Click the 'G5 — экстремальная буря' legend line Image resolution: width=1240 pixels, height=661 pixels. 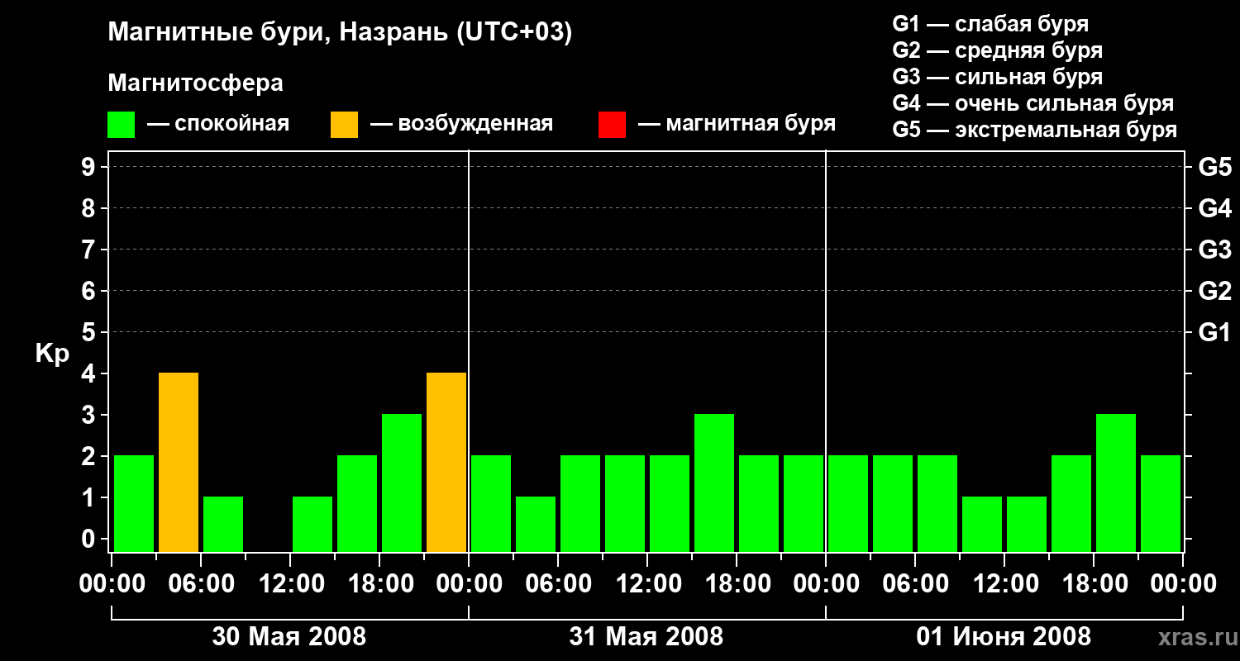tap(1035, 130)
